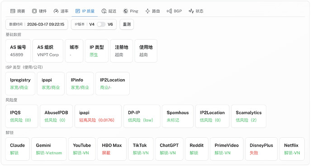The image size is (312, 167).
Task: Click the DP-IP 低风险 (low) card
Action: click(x=142, y=116)
